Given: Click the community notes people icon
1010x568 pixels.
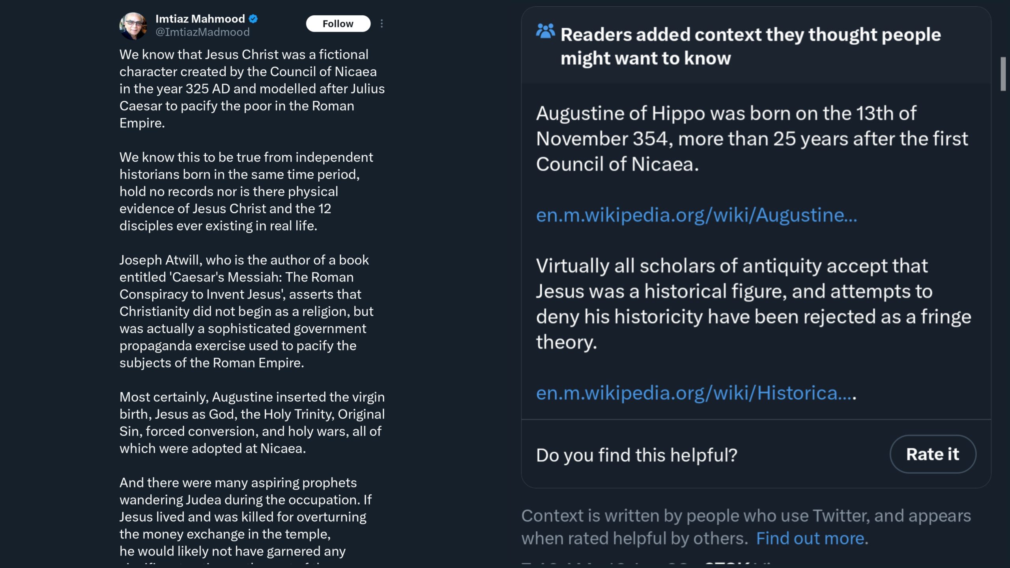Looking at the screenshot, I should coord(545,31).
